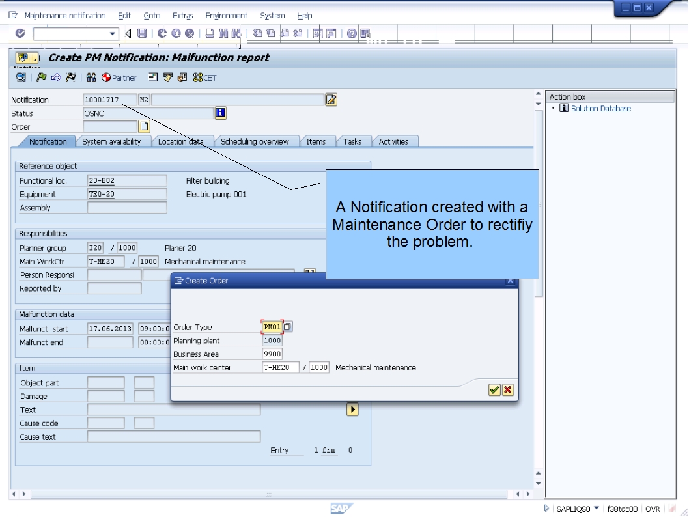Select the Notification tab

48,141
